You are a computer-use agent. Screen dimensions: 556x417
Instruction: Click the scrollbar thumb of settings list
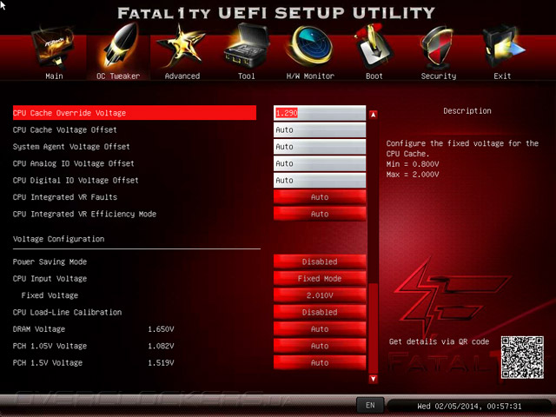(373, 328)
